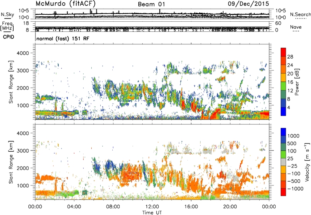311x215 pixels.
Task: Pick the gray -25 to 25 velocity segment
Action: click(x=283, y=162)
